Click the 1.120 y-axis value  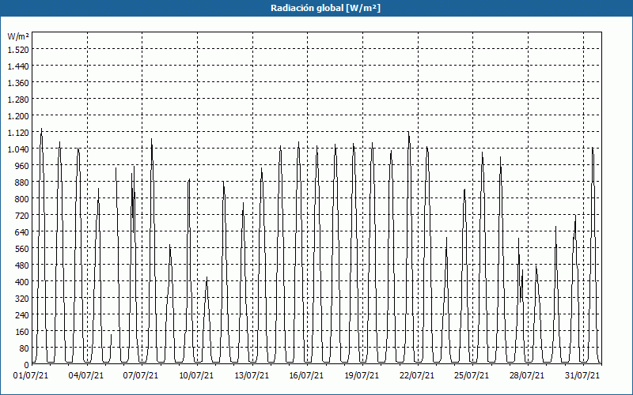[18, 133]
